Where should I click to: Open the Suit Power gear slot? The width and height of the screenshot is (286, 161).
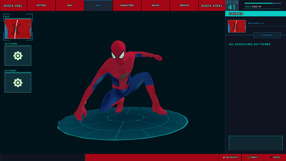(x=18, y=56)
